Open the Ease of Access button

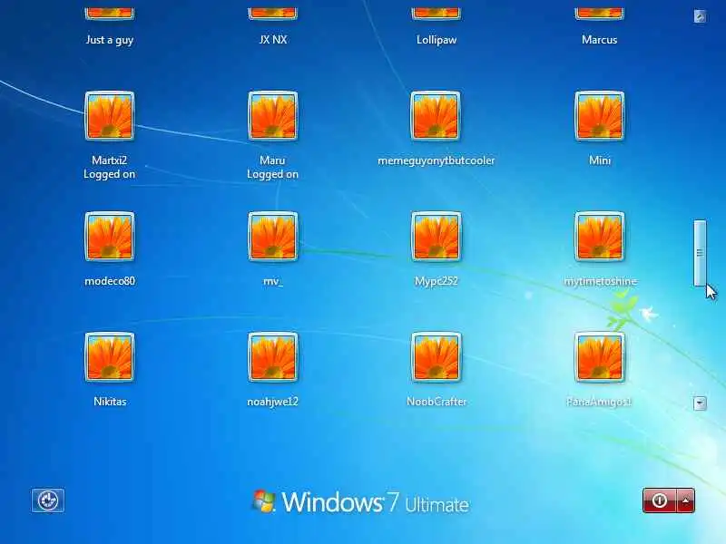(x=48, y=500)
